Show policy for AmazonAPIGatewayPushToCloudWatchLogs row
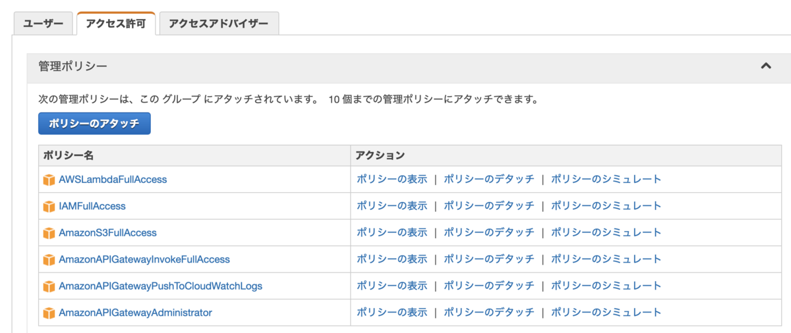The height and width of the screenshot is (333, 791). pyautogui.click(x=392, y=286)
